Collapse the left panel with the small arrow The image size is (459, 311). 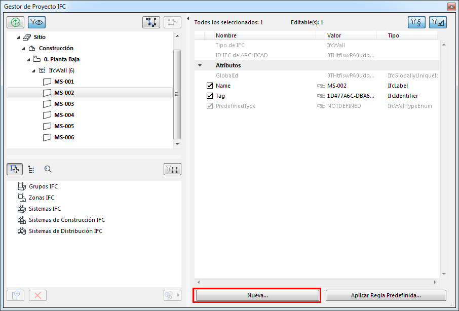(x=188, y=19)
